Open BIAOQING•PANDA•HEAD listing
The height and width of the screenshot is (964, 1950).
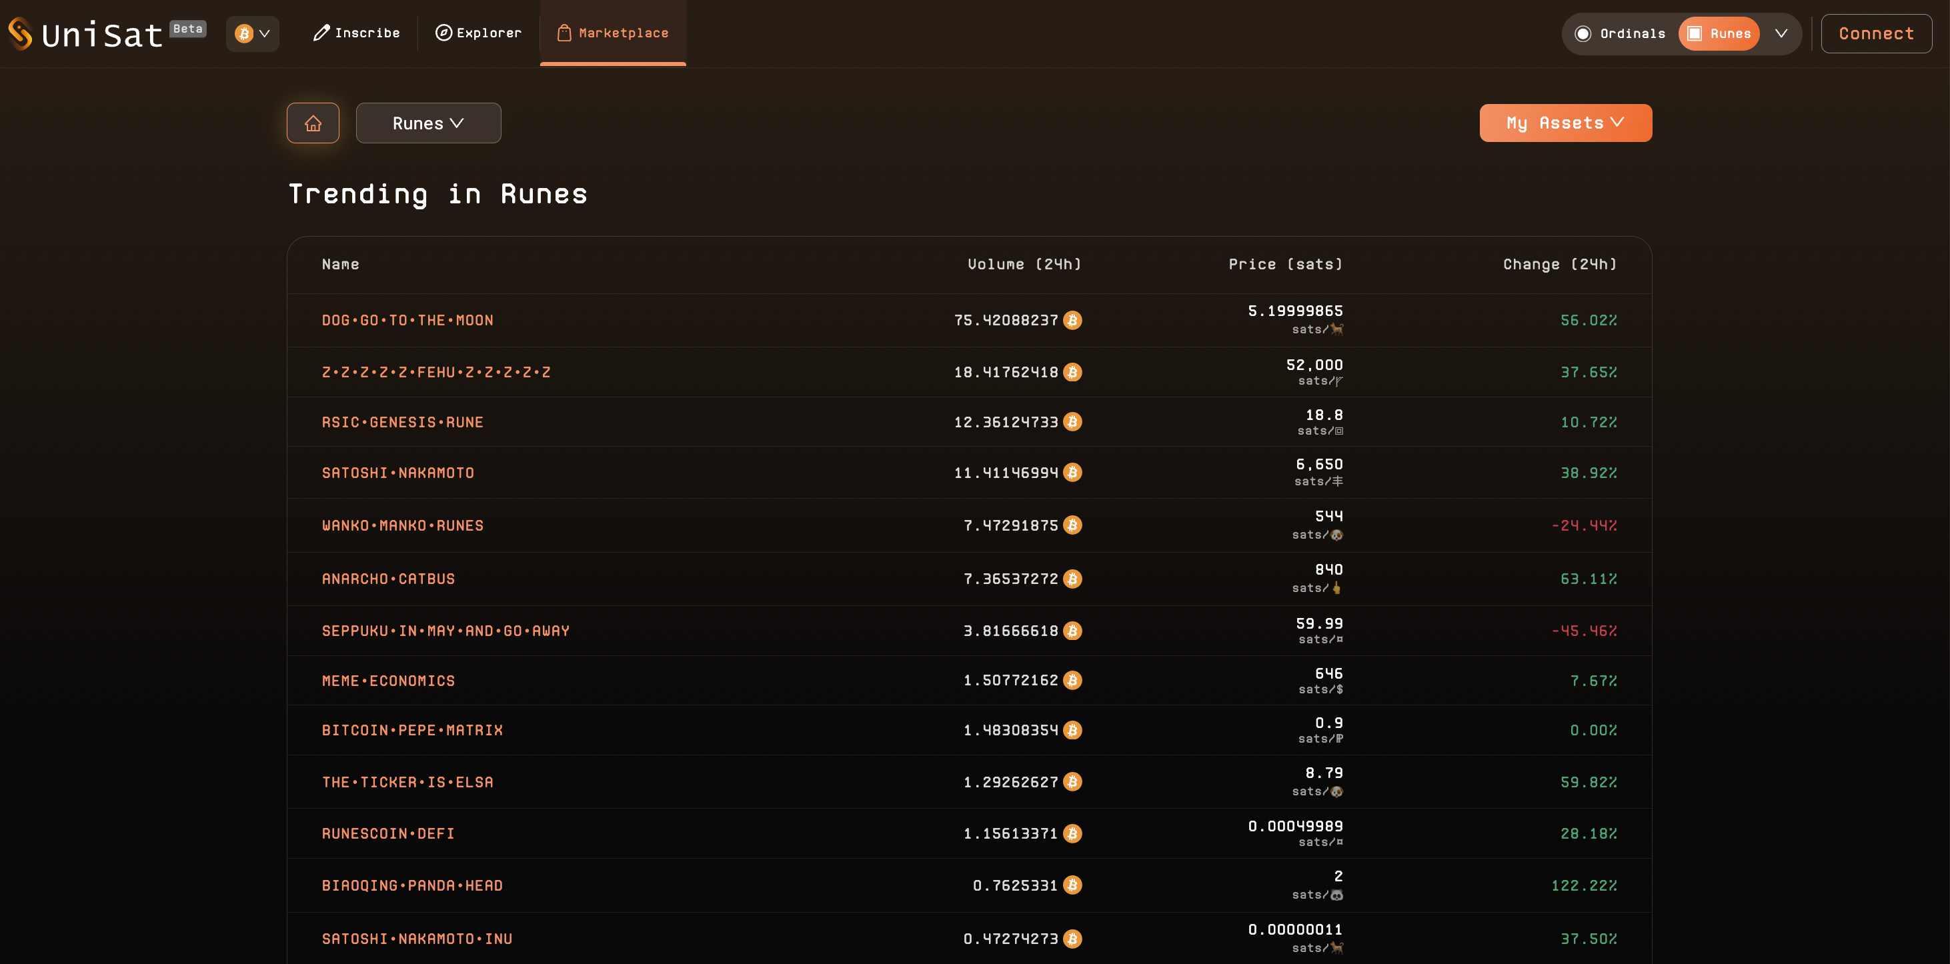coord(413,887)
